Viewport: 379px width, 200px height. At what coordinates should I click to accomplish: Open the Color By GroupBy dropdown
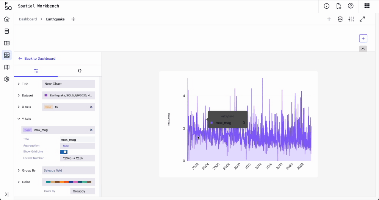[x=82, y=191]
